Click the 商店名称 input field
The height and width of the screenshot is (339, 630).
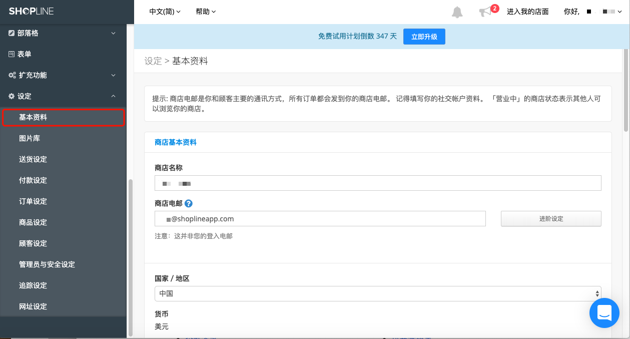pos(378,183)
